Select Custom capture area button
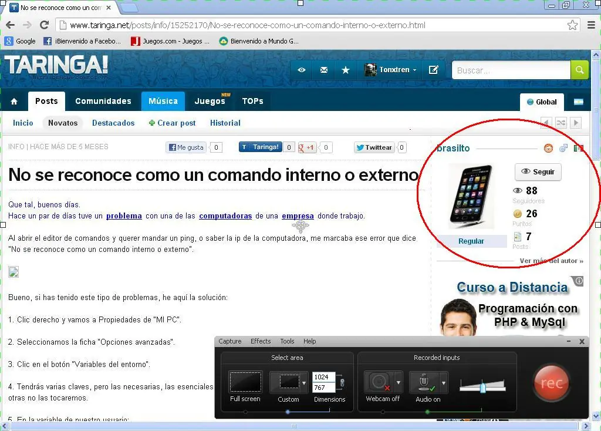This screenshot has height=431, width=601. coord(285,382)
